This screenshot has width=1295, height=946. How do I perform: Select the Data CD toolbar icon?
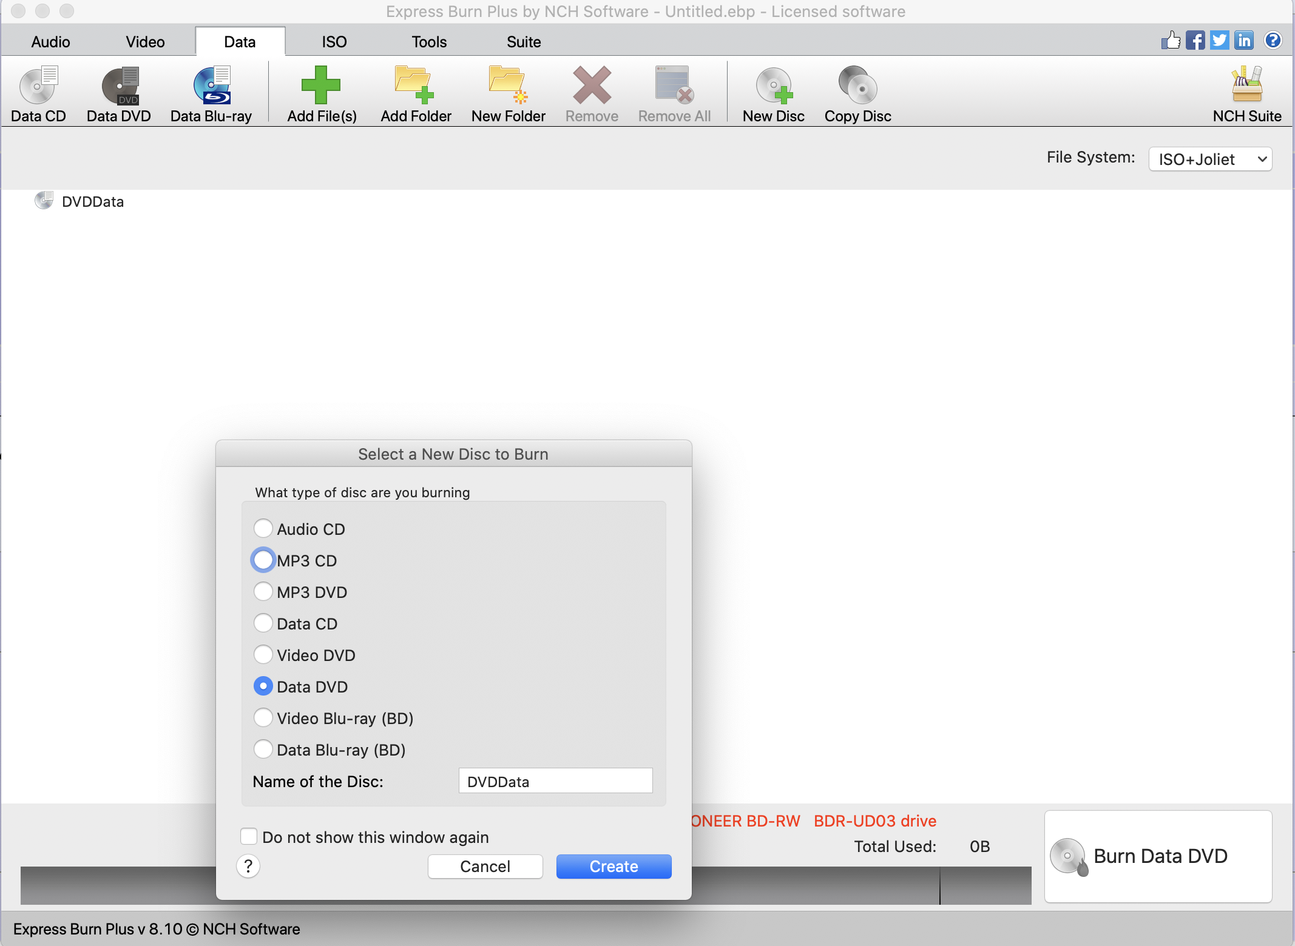point(38,95)
